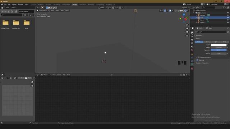The height and width of the screenshot is (129, 230).
Task: Toggle perspective/orthographic grid icon
Action: (x=187, y=36)
